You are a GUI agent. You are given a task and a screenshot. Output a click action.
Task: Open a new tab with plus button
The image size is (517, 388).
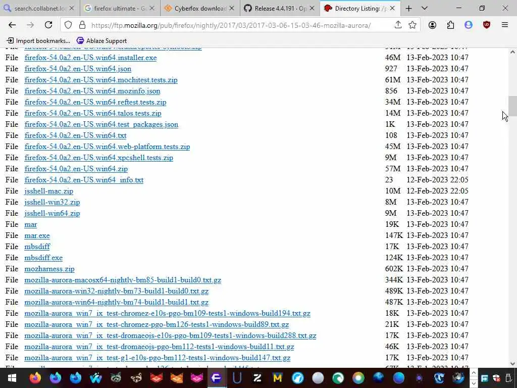[408, 8]
